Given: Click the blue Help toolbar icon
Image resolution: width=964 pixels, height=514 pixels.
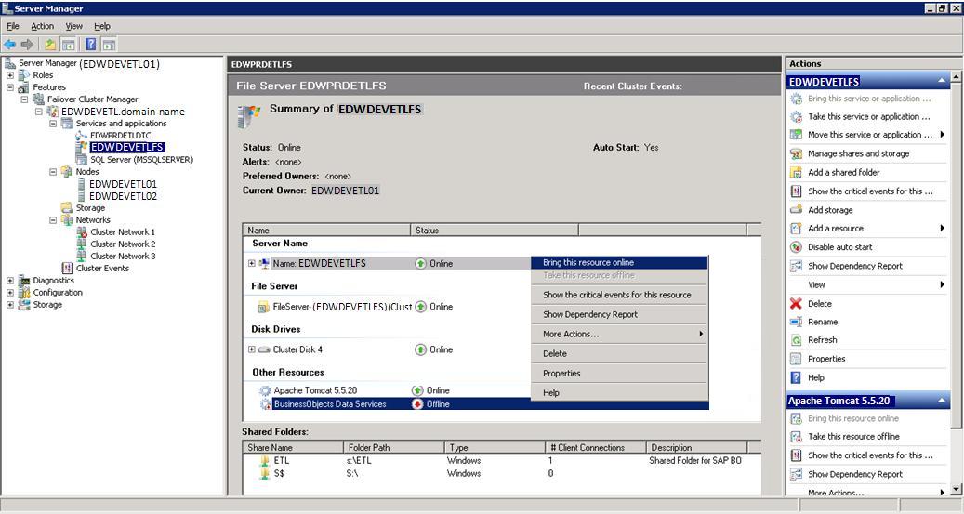Looking at the screenshot, I should click(90, 45).
